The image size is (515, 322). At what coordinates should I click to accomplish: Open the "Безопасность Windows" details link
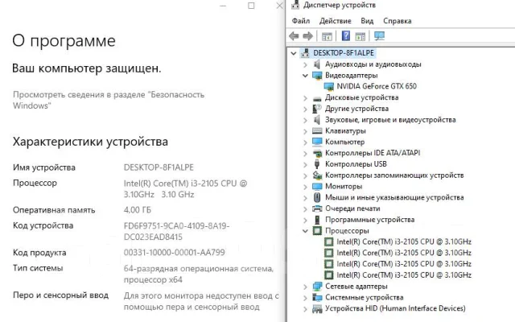[x=109, y=100]
